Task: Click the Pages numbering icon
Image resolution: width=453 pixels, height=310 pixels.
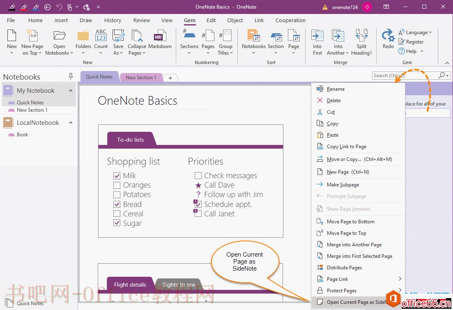Action: (208, 36)
